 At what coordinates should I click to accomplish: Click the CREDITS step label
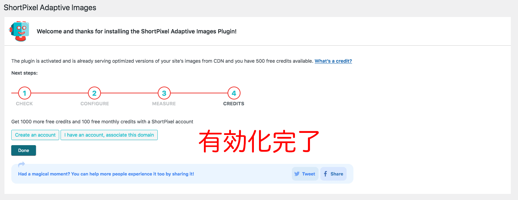tap(234, 104)
